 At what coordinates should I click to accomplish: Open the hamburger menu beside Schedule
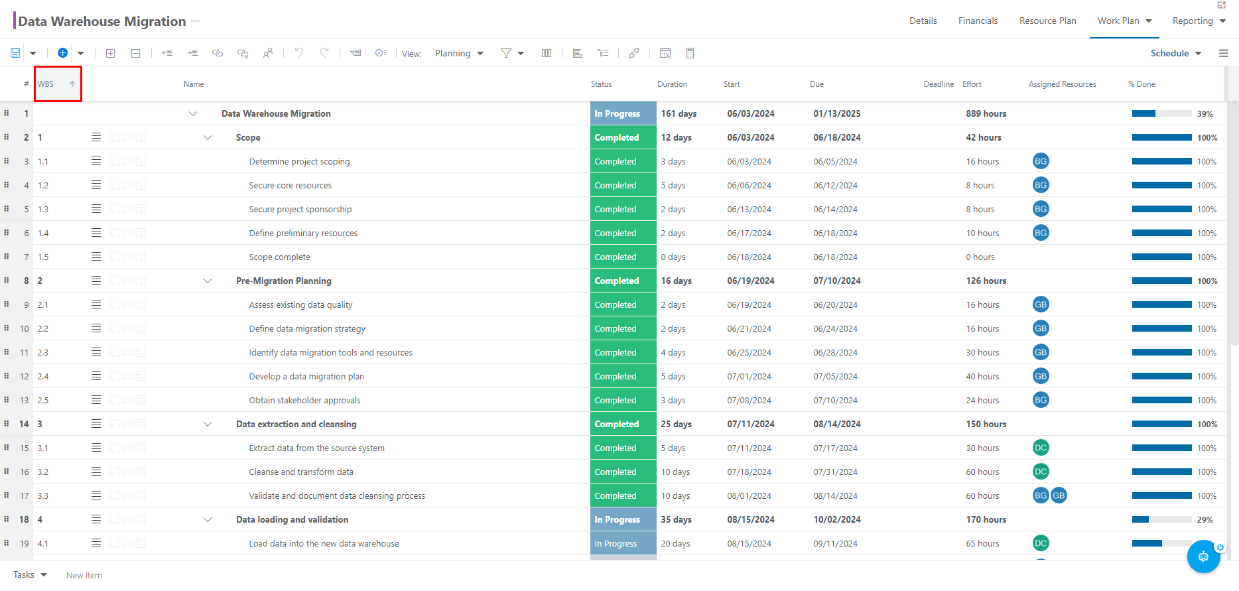pyautogui.click(x=1224, y=53)
